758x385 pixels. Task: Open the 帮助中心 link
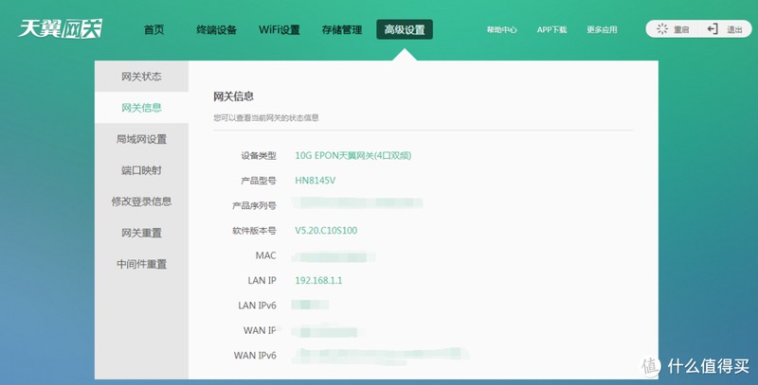pyautogui.click(x=502, y=29)
